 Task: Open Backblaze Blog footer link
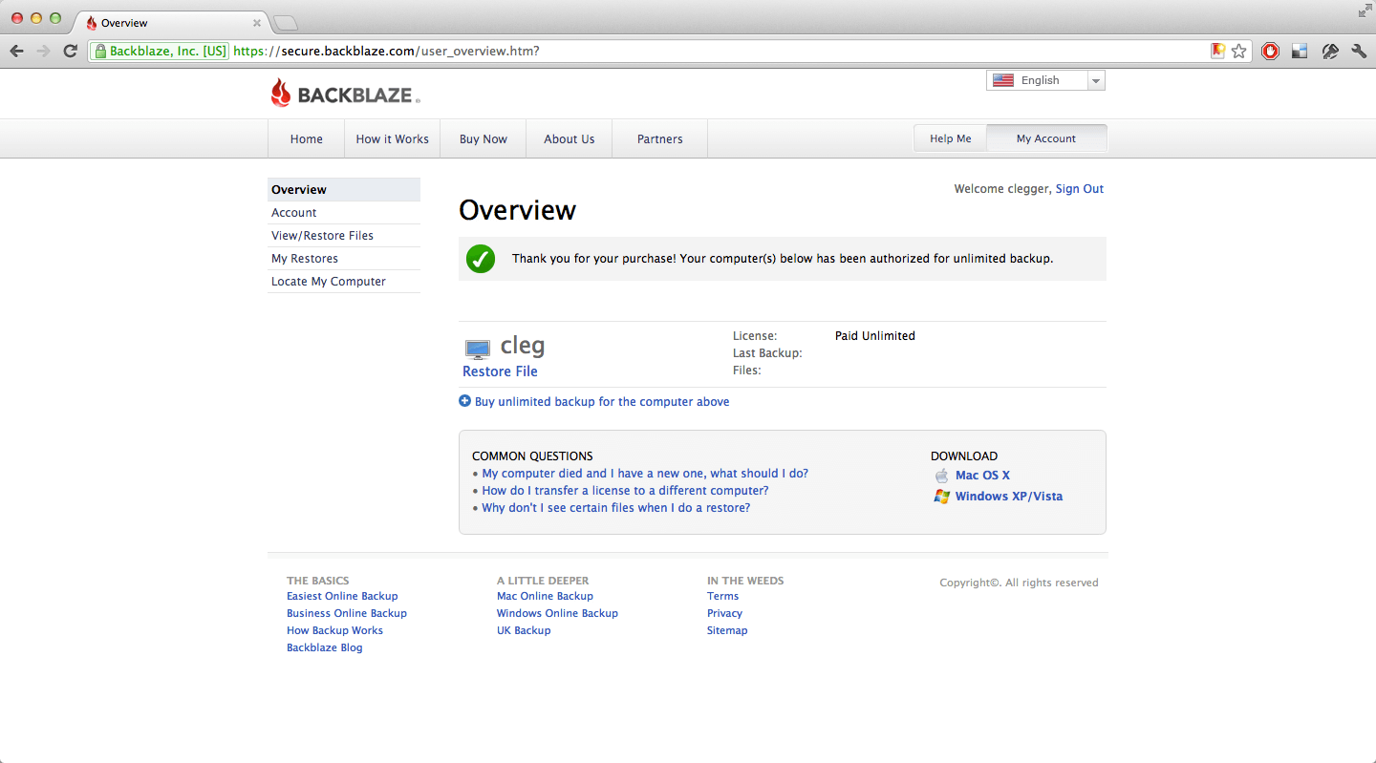click(325, 647)
